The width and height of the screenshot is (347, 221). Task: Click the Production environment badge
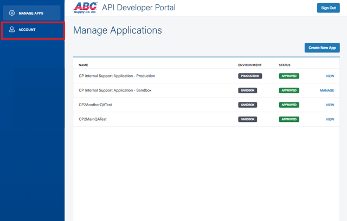click(x=250, y=76)
